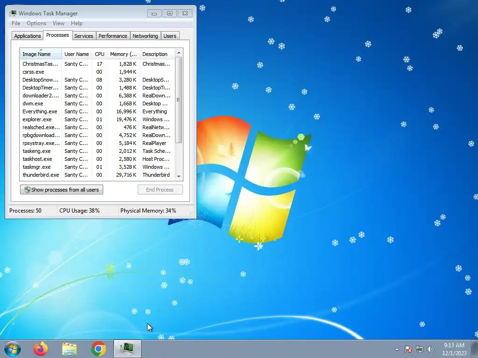
Task: Select the explorer.exe process
Action: click(x=97, y=119)
